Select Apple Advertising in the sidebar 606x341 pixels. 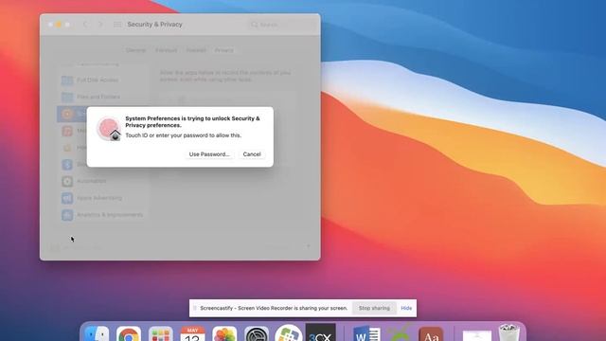102,198
